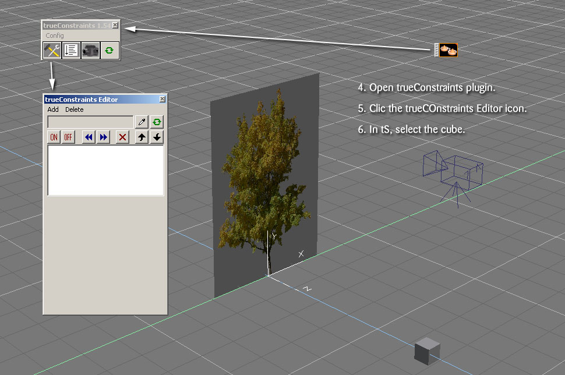Turn constraint ON with the ON button

54,137
